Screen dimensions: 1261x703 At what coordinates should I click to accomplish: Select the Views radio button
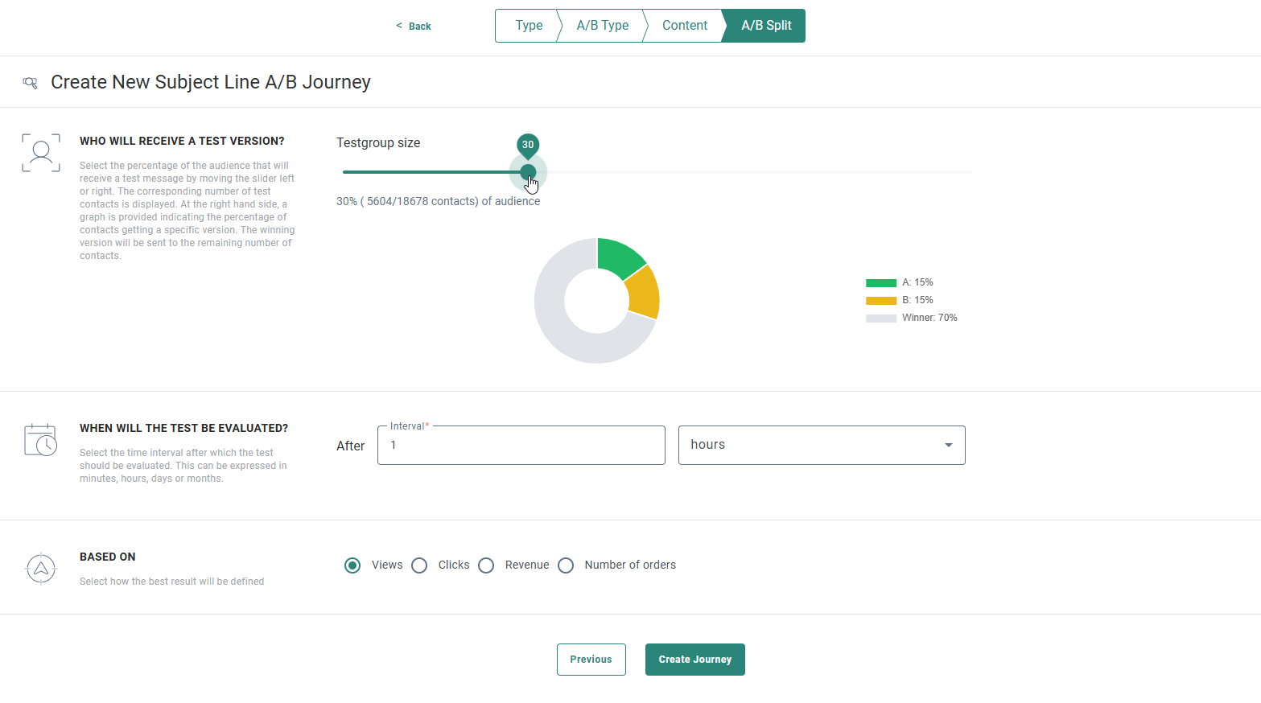tap(352, 565)
